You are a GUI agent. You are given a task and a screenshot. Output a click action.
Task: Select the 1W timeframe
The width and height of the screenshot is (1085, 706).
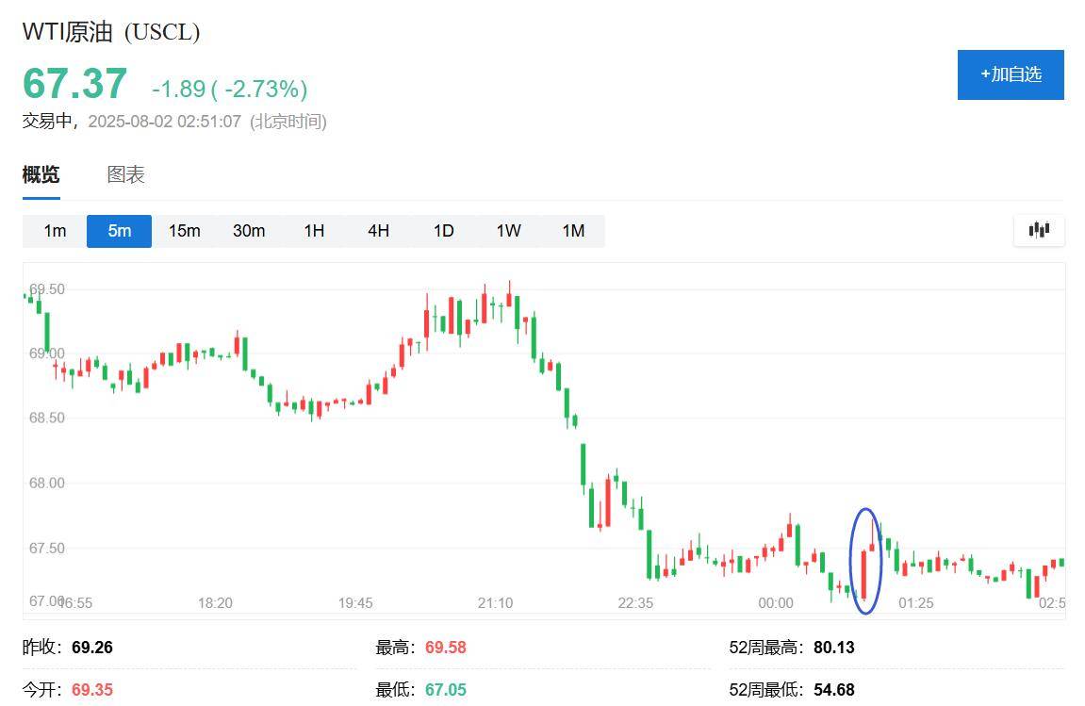pos(508,230)
